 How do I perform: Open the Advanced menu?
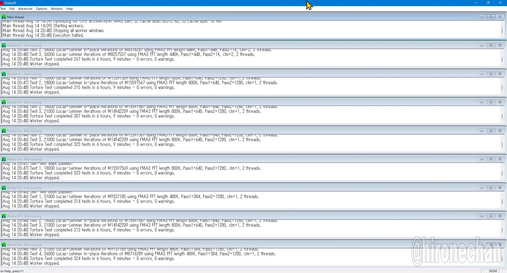[25, 9]
